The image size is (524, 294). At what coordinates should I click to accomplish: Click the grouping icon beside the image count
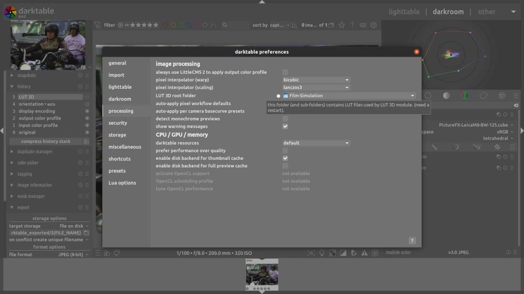point(331,25)
